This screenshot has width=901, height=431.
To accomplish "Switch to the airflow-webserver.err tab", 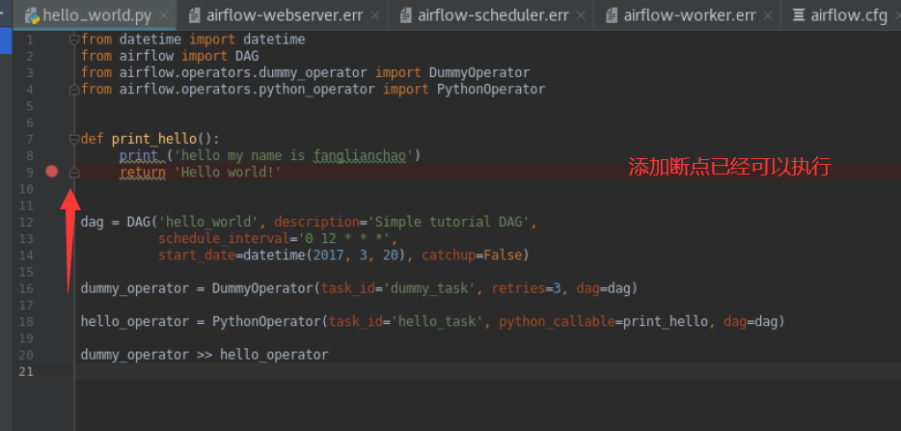I will pos(282,15).
